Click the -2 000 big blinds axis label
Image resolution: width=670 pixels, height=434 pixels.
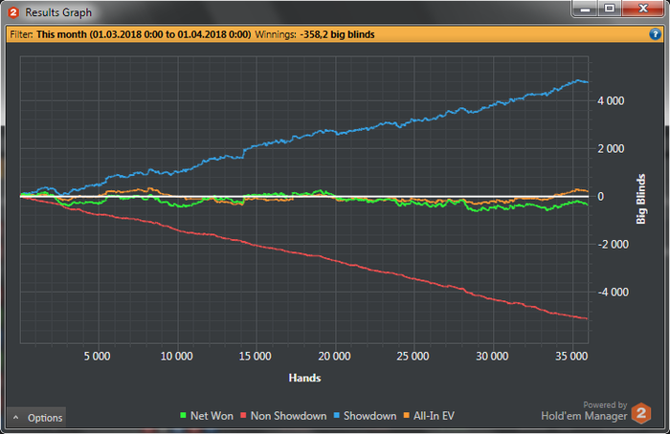point(613,245)
